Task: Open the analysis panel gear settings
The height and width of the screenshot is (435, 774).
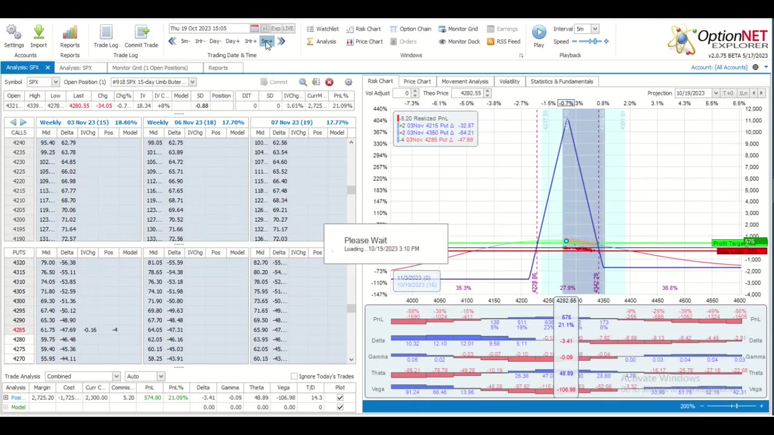Action: coord(348,82)
